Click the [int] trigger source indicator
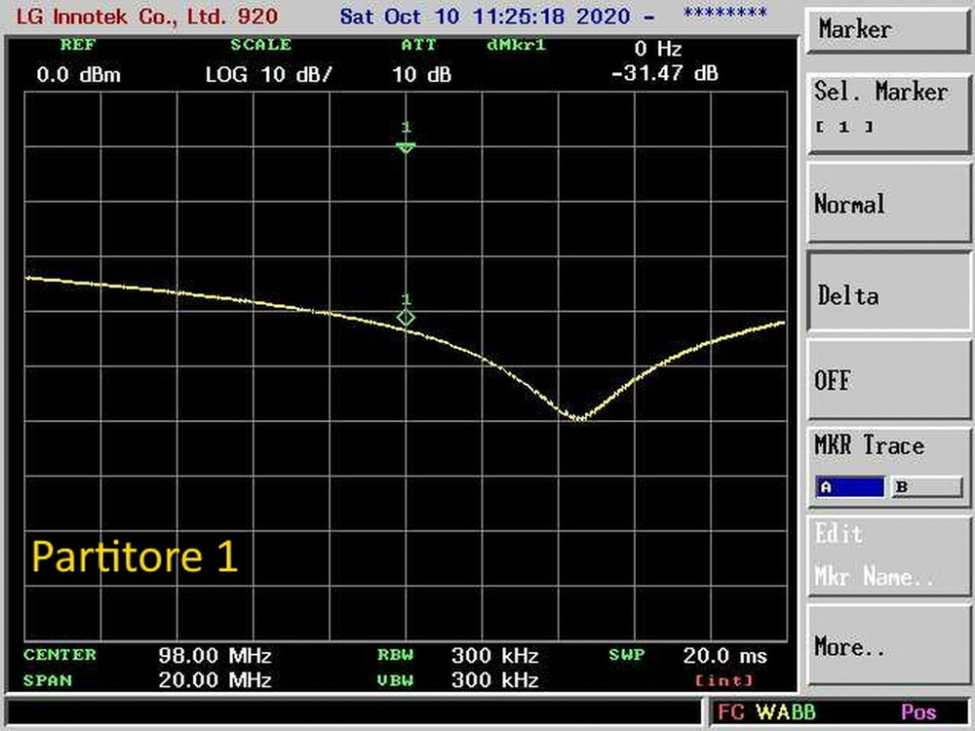The height and width of the screenshot is (731, 975). [726, 680]
